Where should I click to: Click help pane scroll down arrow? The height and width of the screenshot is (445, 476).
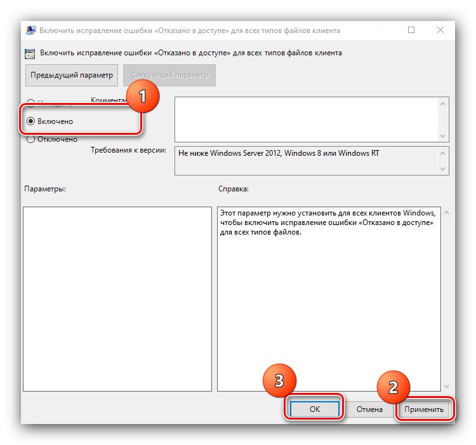click(446, 386)
